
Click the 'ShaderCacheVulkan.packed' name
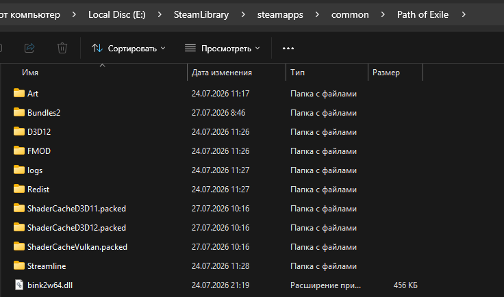click(x=77, y=247)
